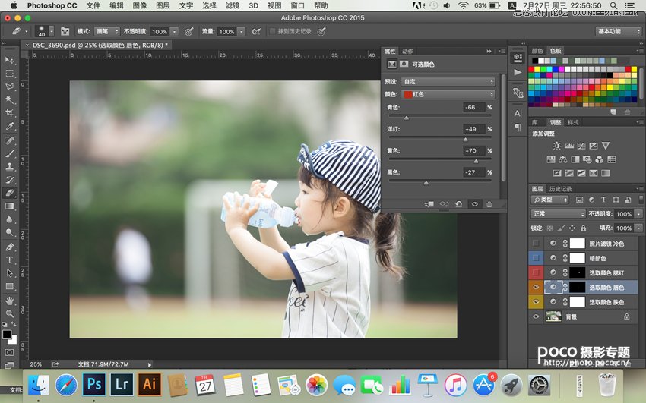Screen dimensions: 646x403
Task: Select the Clone Stamp tool
Action: tap(9, 166)
